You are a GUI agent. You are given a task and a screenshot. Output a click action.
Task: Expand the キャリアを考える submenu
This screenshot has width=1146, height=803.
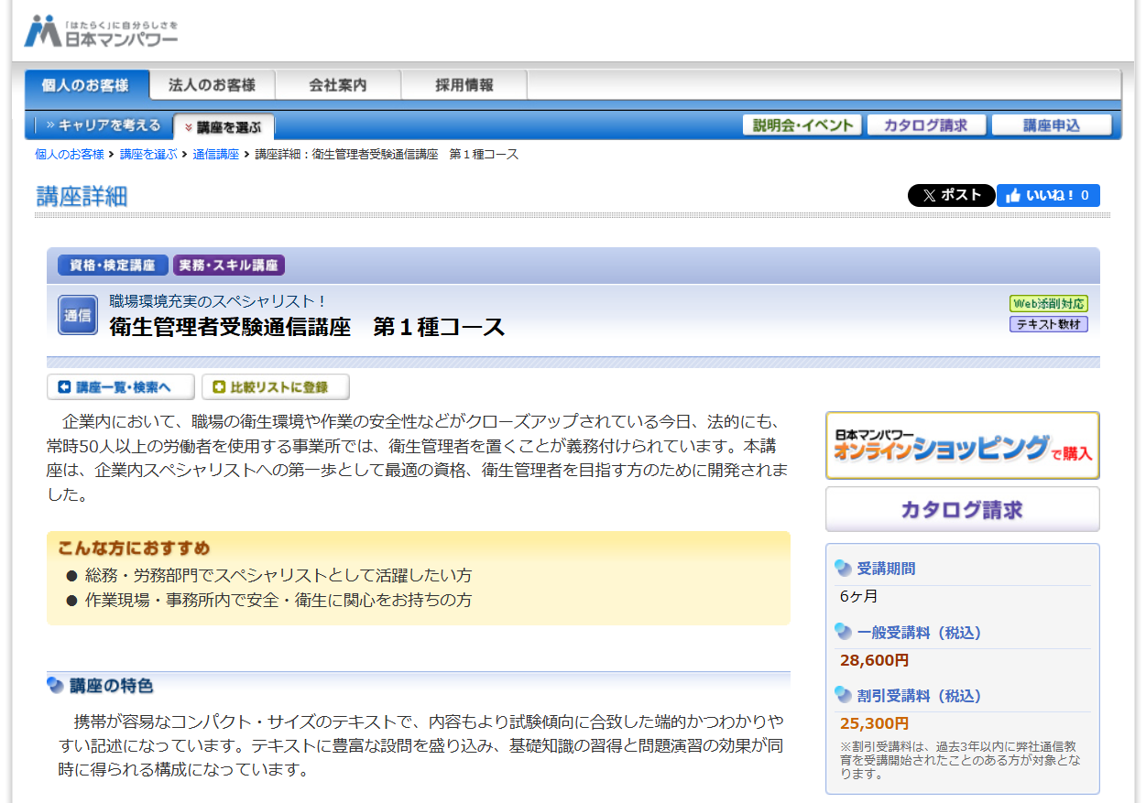pyautogui.click(x=103, y=125)
